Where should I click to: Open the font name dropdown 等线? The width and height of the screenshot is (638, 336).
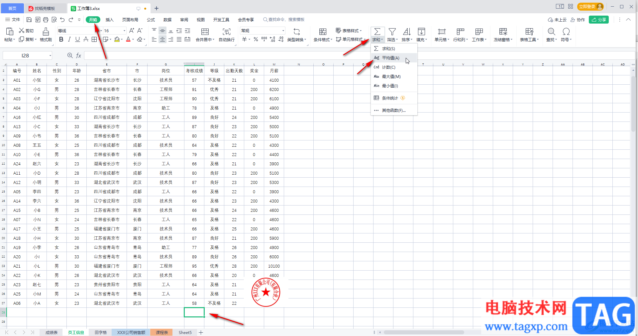[x=101, y=31]
